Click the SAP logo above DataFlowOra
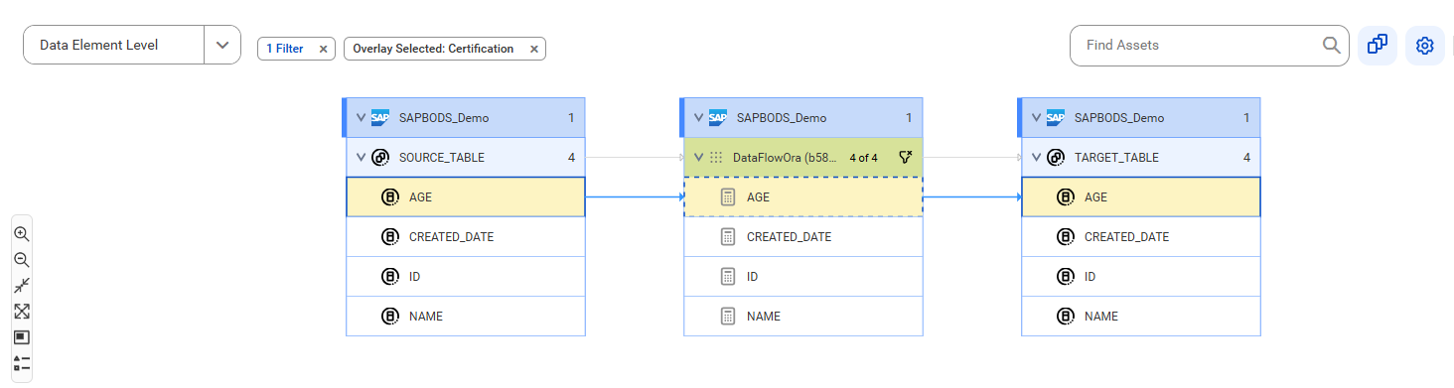Image resolution: width=1454 pixels, height=388 pixels. [x=718, y=117]
